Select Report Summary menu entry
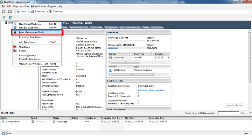 click(x=37, y=55)
